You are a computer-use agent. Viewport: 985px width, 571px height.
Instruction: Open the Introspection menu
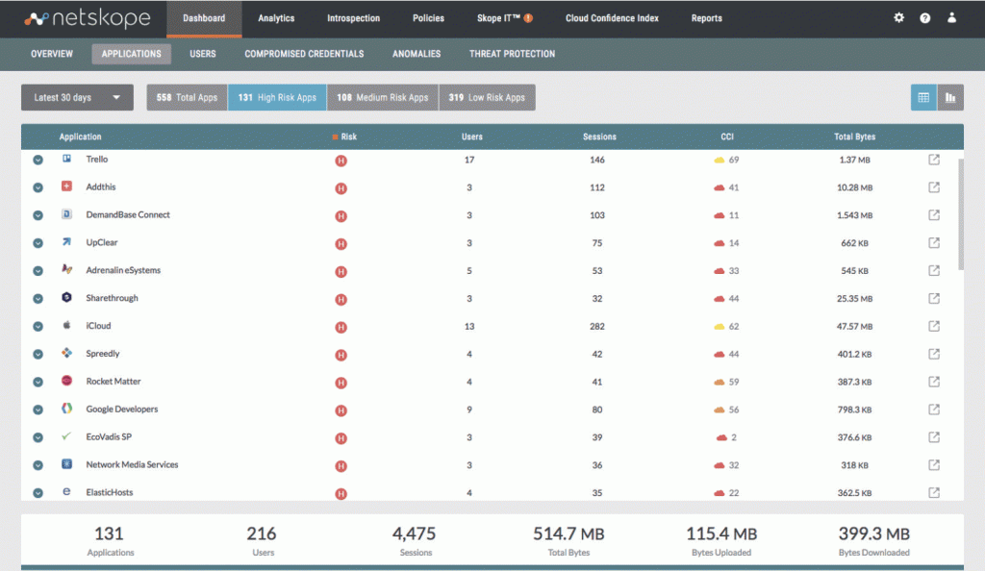tap(354, 18)
